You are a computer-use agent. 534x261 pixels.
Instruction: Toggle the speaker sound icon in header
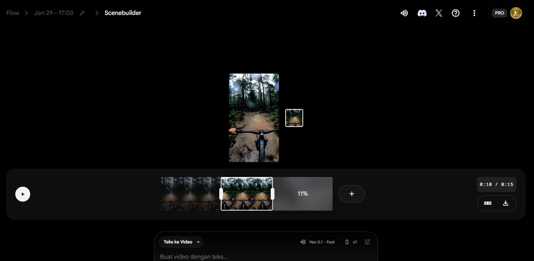(x=404, y=13)
